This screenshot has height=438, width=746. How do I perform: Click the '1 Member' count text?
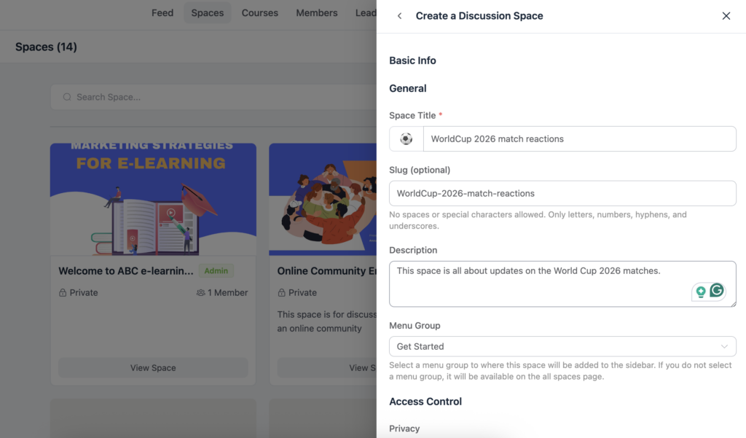point(227,293)
